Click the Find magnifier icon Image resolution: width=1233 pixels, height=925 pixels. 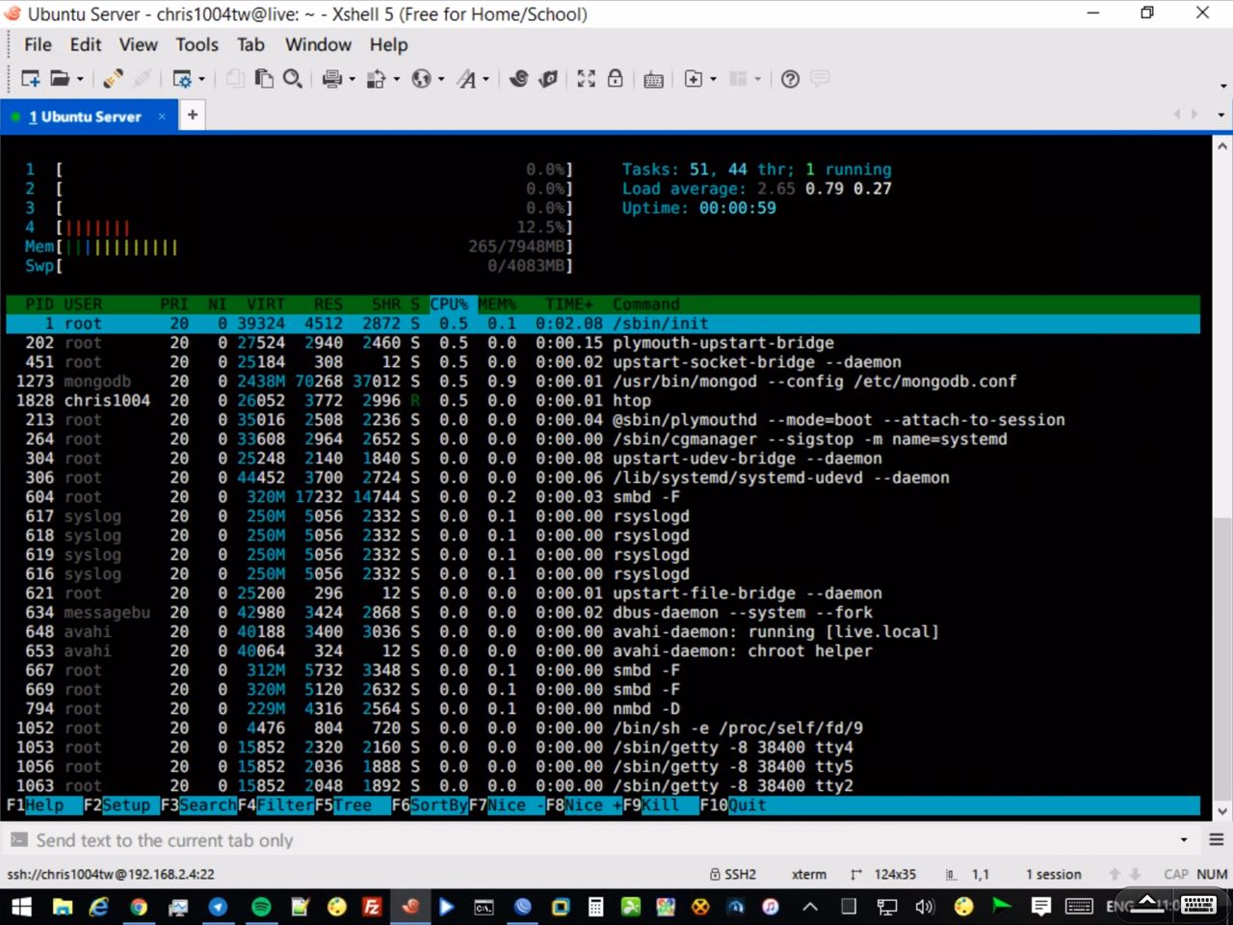pos(293,79)
